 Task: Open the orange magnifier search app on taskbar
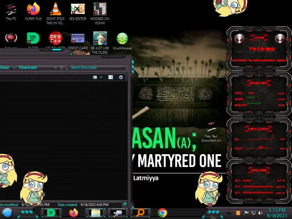(140, 213)
